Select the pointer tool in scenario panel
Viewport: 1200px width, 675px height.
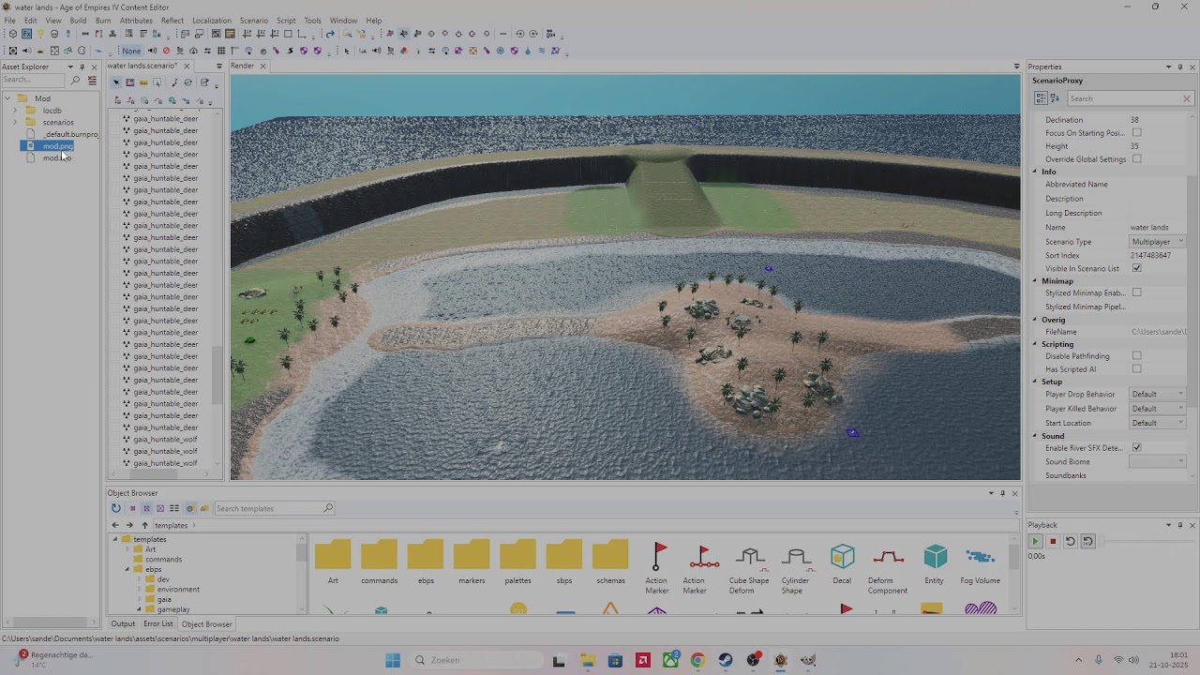pyautogui.click(x=116, y=82)
